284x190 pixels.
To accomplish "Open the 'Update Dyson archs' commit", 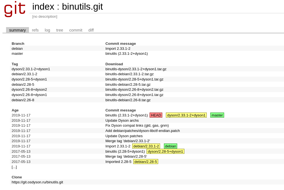I will point(122,121).
